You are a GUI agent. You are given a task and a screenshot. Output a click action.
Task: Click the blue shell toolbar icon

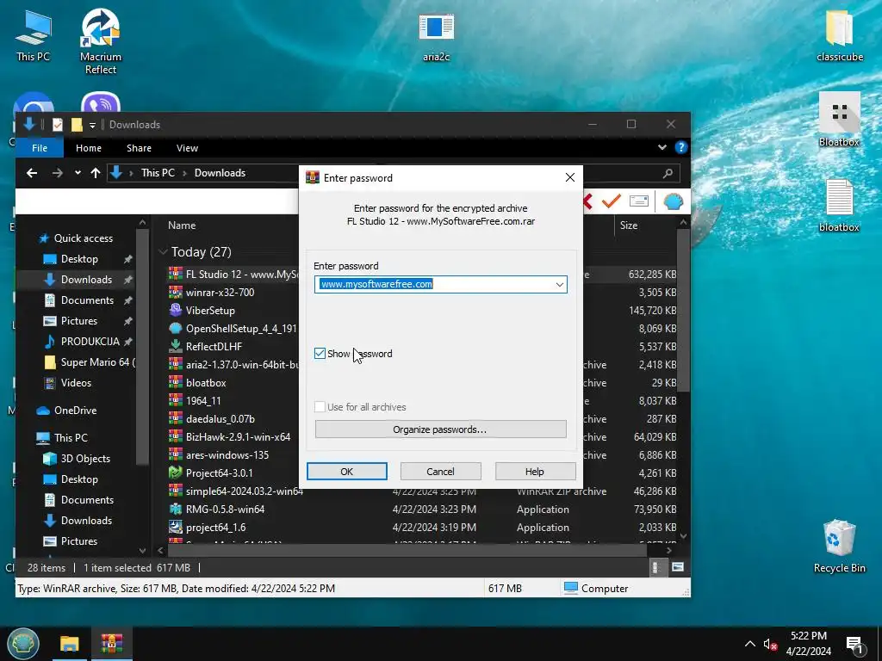click(674, 201)
